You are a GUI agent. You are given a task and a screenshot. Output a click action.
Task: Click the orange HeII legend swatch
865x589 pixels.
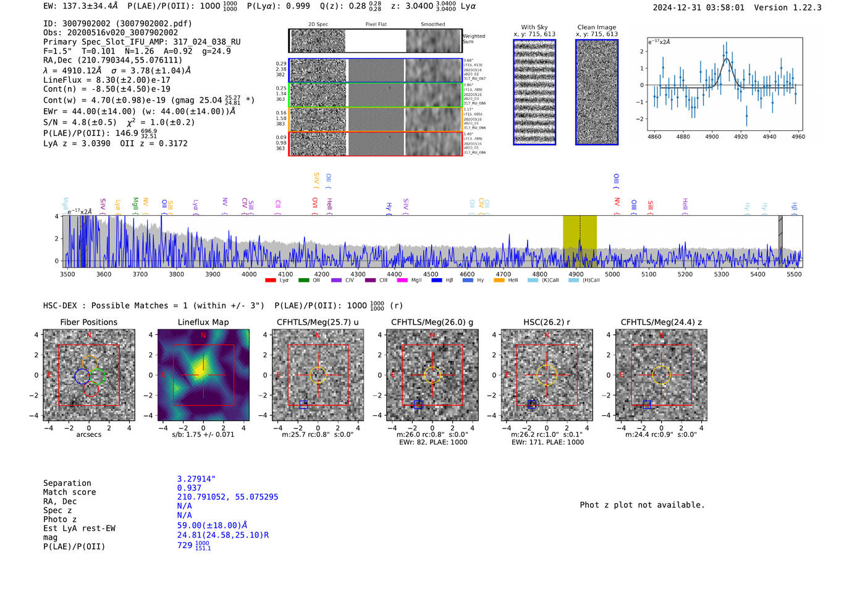pyautogui.click(x=499, y=281)
